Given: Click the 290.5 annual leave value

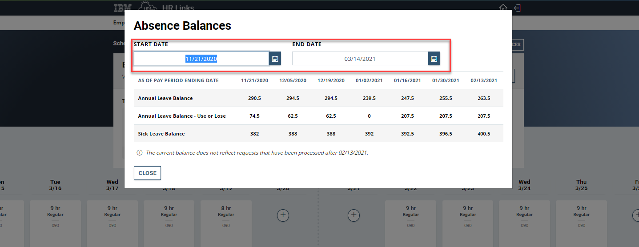Looking at the screenshot, I should 254,98.
